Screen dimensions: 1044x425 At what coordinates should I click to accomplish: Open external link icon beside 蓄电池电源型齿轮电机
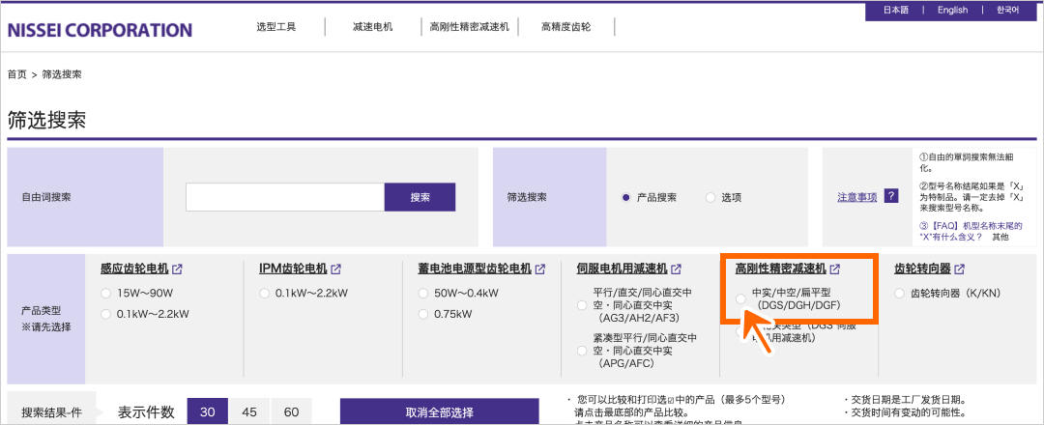click(540, 269)
